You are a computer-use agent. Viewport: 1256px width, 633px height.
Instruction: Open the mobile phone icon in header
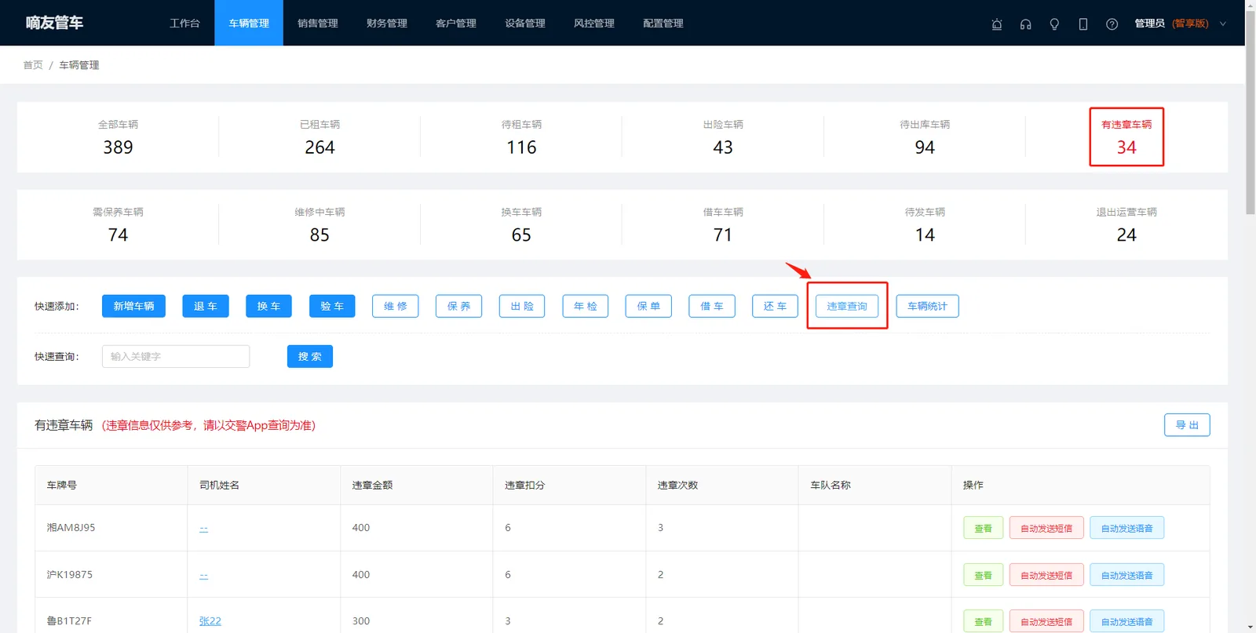click(x=1083, y=24)
